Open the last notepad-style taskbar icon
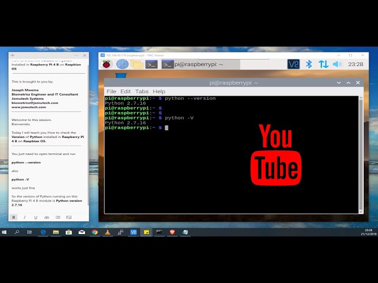 click(x=185, y=232)
